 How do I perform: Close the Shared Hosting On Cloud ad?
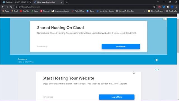tap(166, 19)
